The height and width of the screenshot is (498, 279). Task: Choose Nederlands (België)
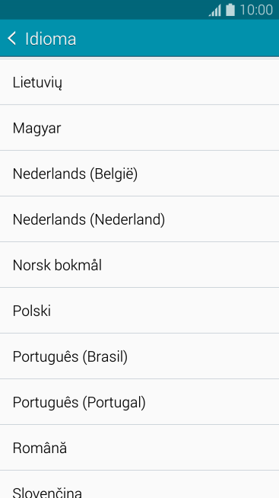click(140, 174)
